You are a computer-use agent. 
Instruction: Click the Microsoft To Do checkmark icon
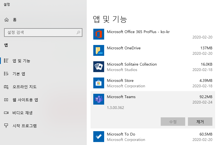[99, 137]
